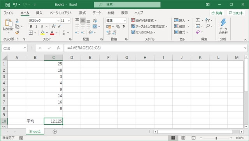
Task: Click the search 検索 box
Action: 127,5
